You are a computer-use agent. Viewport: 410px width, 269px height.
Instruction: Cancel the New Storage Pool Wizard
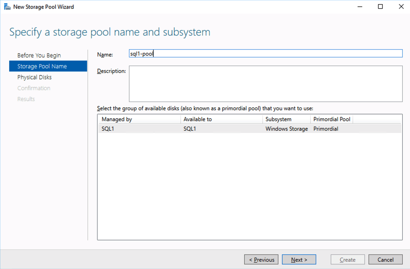pos(385,259)
